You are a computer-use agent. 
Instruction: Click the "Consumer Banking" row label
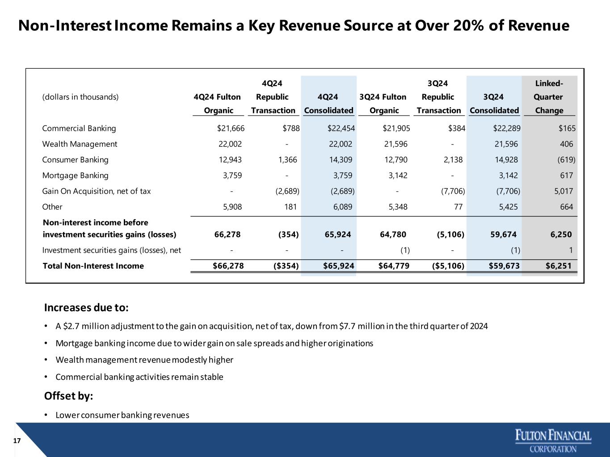coord(75,160)
